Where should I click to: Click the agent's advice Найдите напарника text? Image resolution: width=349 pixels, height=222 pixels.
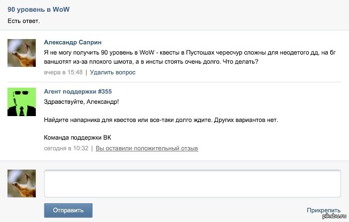click(x=160, y=119)
